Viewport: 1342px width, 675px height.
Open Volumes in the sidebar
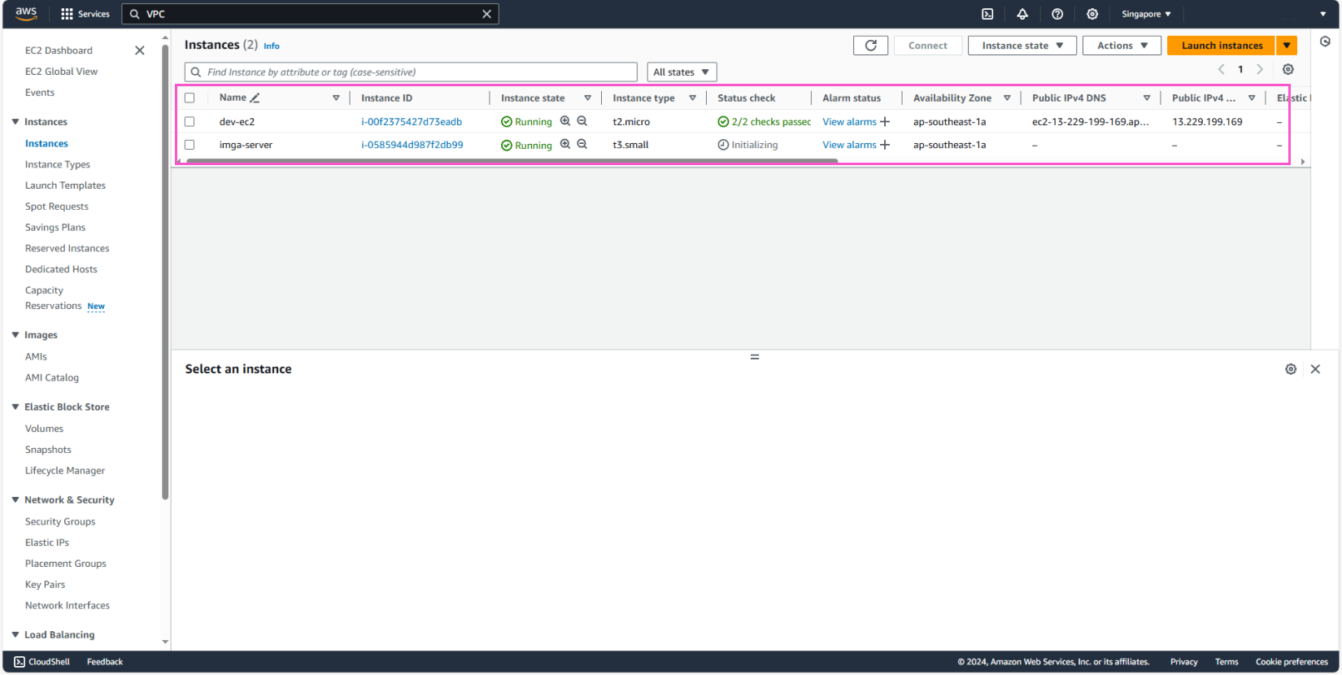(x=44, y=429)
